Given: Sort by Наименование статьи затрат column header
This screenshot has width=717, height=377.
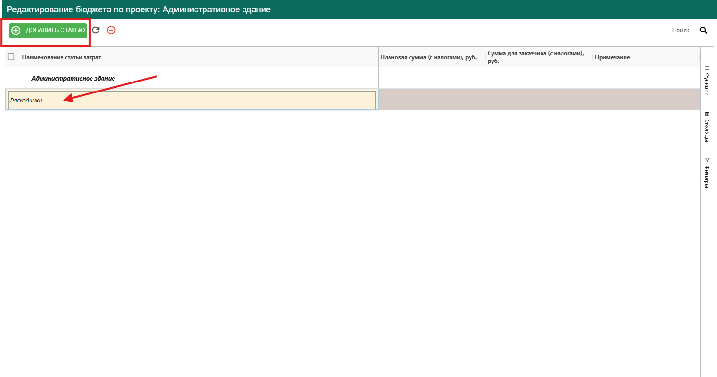Looking at the screenshot, I should pos(61,57).
